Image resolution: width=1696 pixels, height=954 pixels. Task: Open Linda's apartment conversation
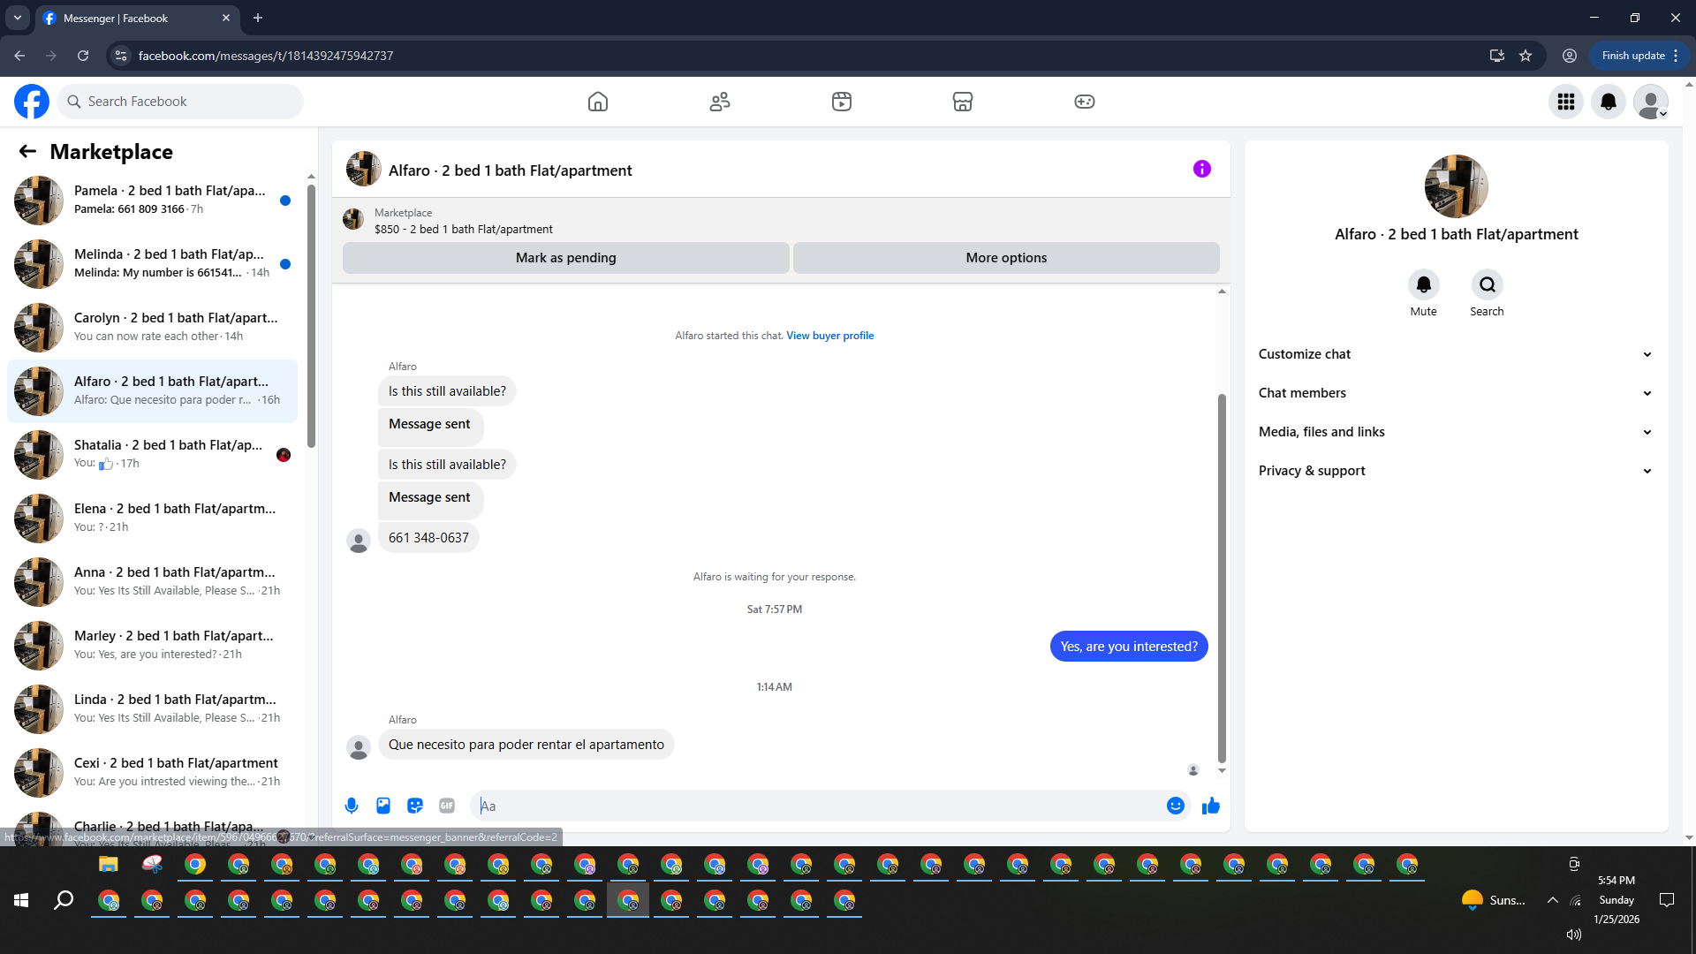click(152, 709)
